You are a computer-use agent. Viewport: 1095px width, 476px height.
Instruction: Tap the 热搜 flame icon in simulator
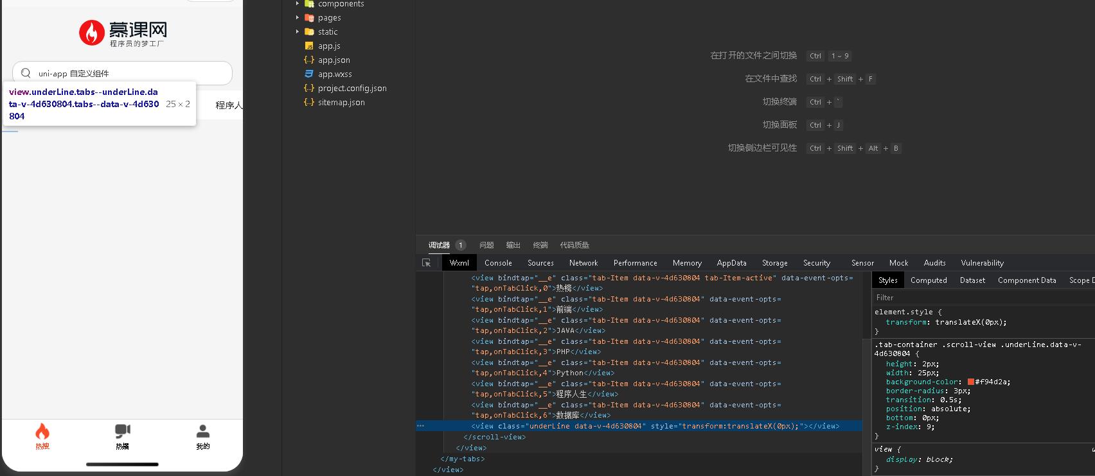point(42,431)
